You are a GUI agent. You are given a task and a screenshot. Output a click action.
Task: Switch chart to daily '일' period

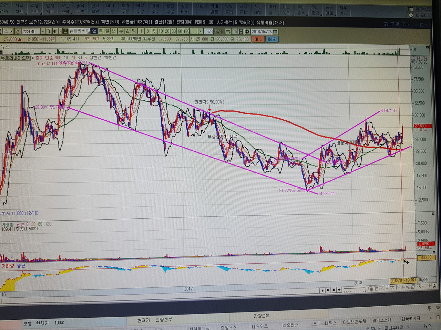pos(94,31)
